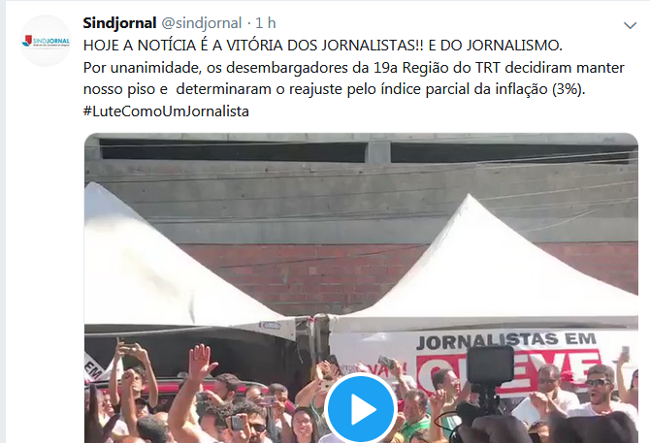The height and width of the screenshot is (443, 650).
Task: Open the Sindjornal profile avatar logo
Action: tap(46, 41)
